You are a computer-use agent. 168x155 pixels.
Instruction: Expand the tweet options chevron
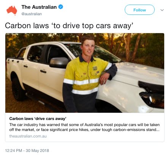tap(162, 10)
